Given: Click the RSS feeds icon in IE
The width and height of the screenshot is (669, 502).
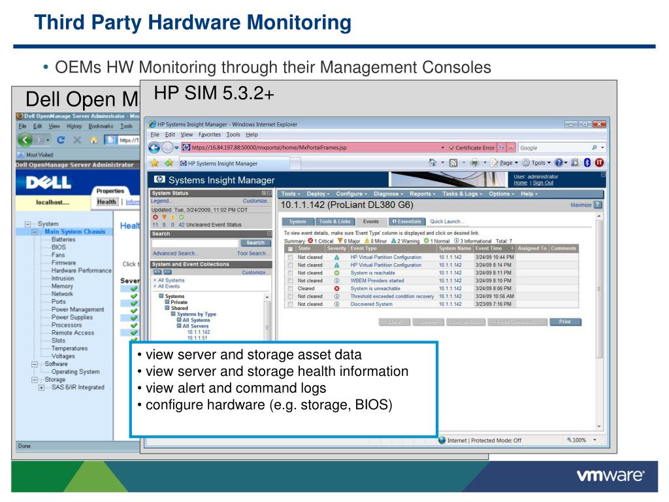Looking at the screenshot, I should point(453,163).
